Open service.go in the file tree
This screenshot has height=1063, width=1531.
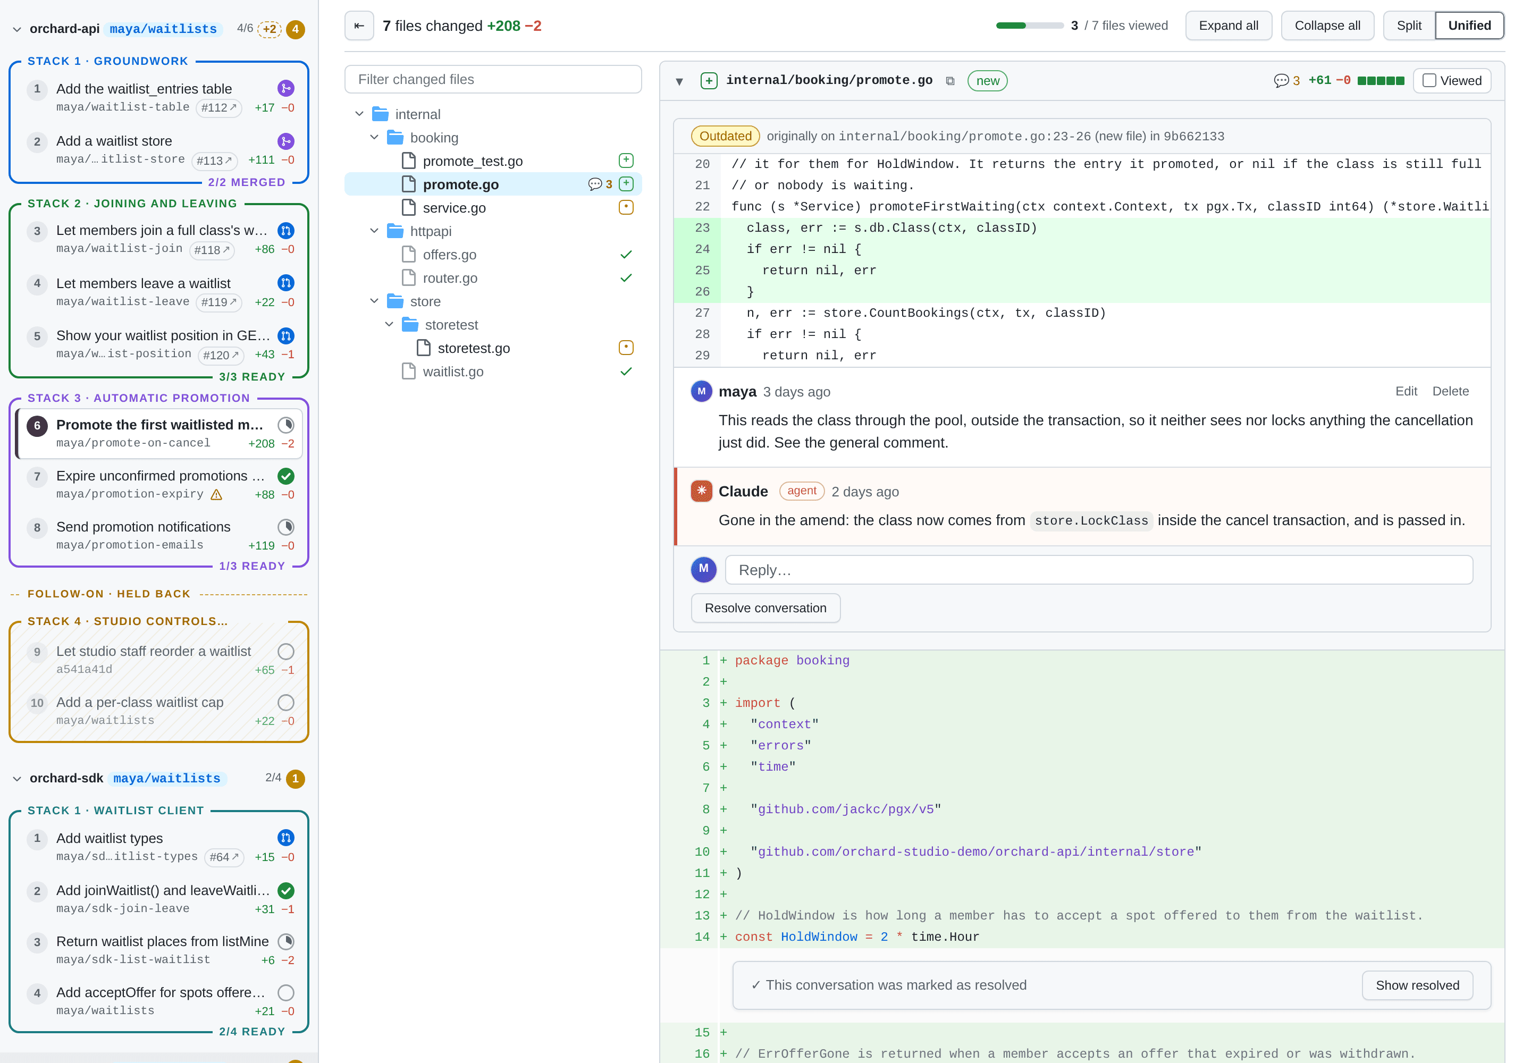click(x=493, y=208)
